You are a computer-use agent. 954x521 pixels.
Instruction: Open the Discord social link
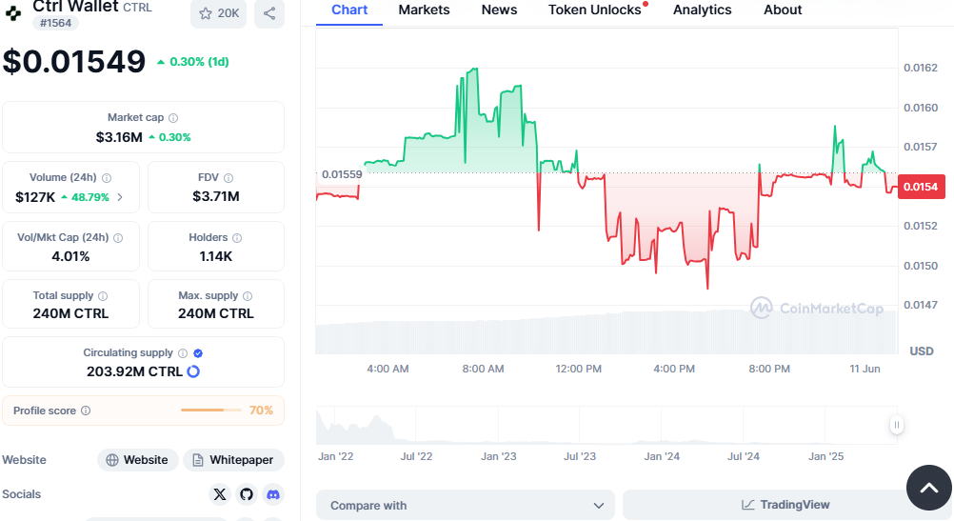(273, 494)
